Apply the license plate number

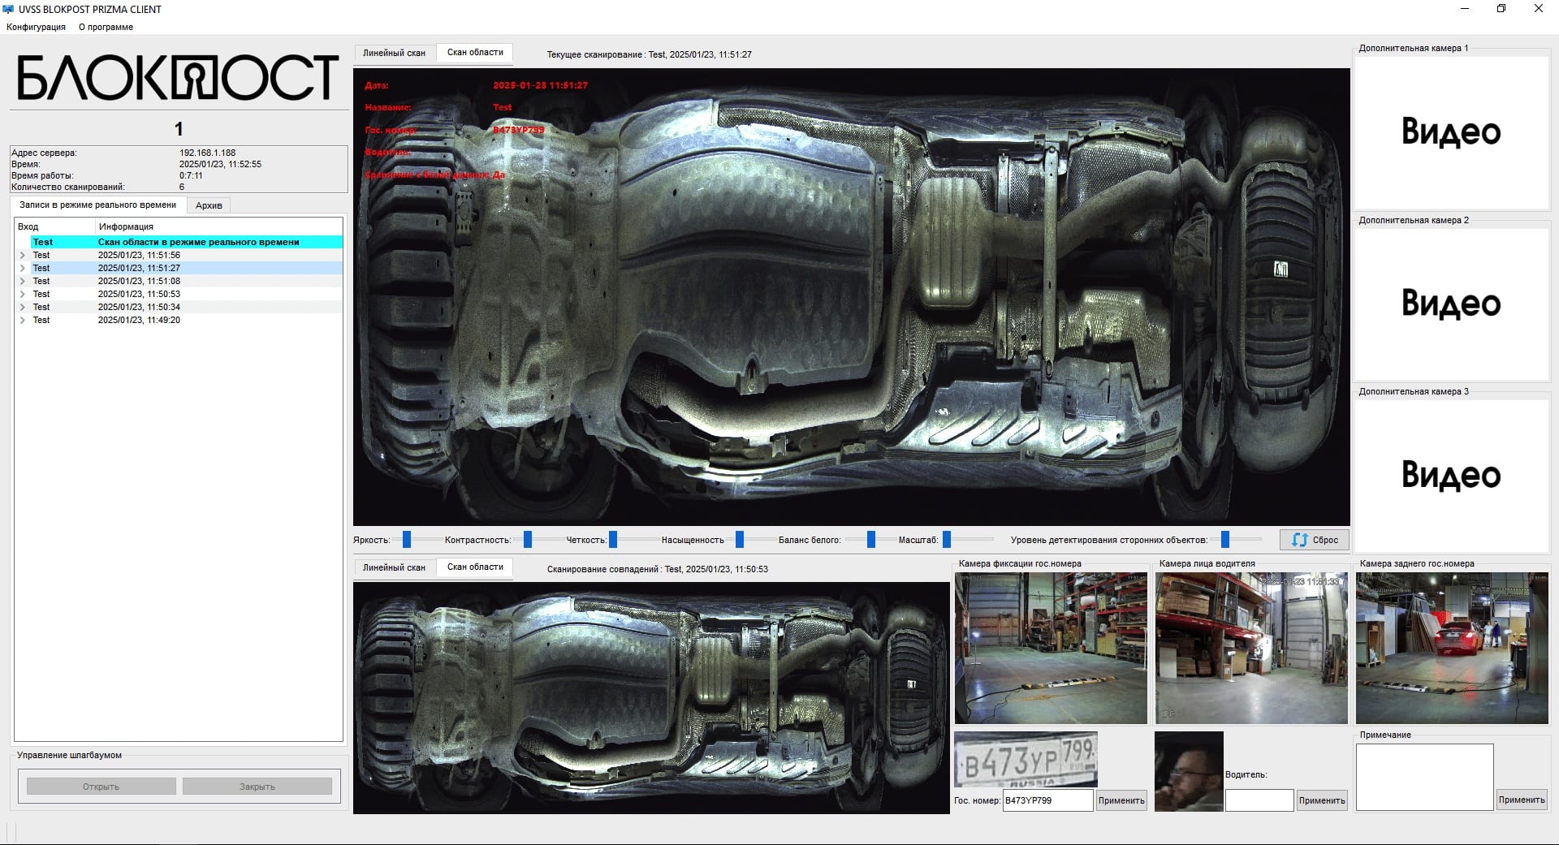coord(1121,800)
